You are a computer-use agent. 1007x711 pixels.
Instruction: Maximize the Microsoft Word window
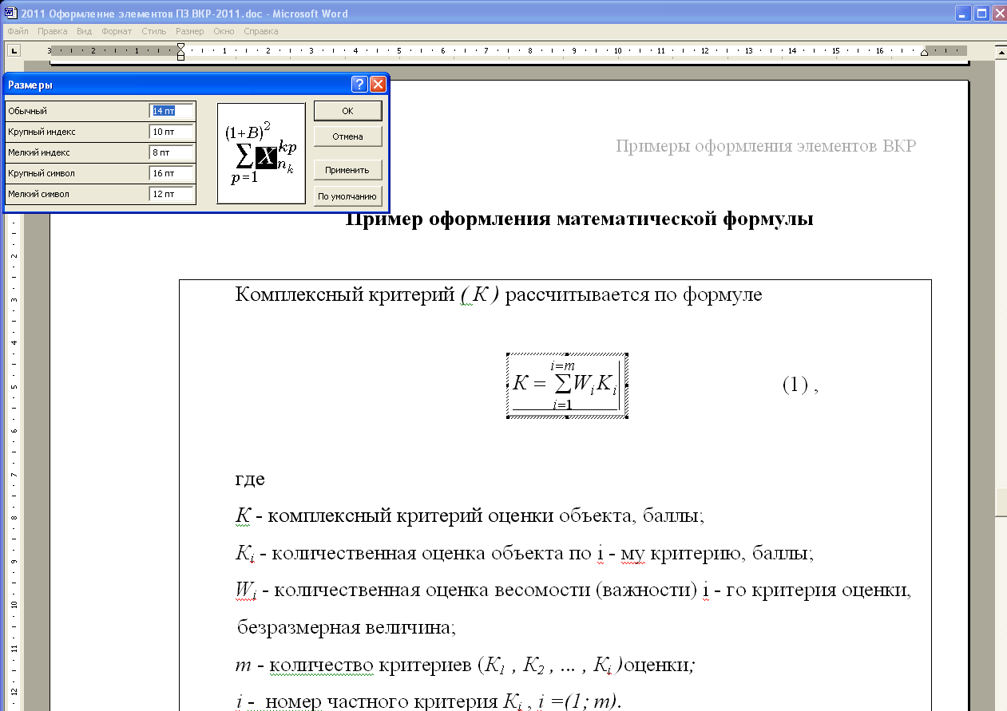click(981, 13)
